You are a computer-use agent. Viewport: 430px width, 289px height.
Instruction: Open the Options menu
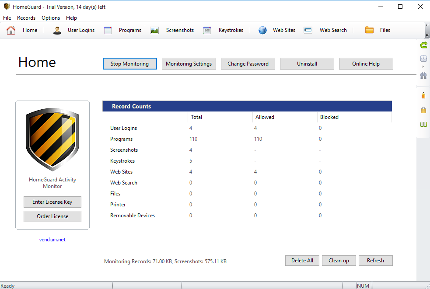pyautogui.click(x=51, y=18)
